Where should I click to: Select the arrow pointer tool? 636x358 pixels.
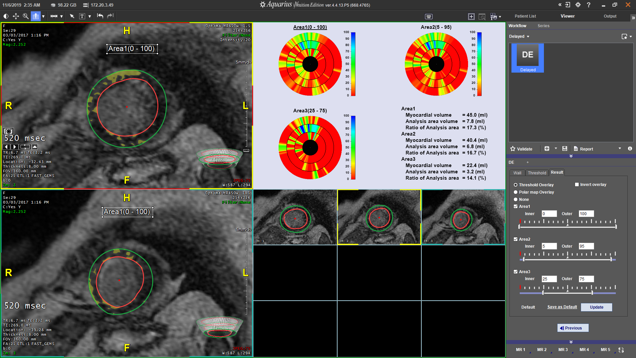pyautogui.click(x=72, y=16)
